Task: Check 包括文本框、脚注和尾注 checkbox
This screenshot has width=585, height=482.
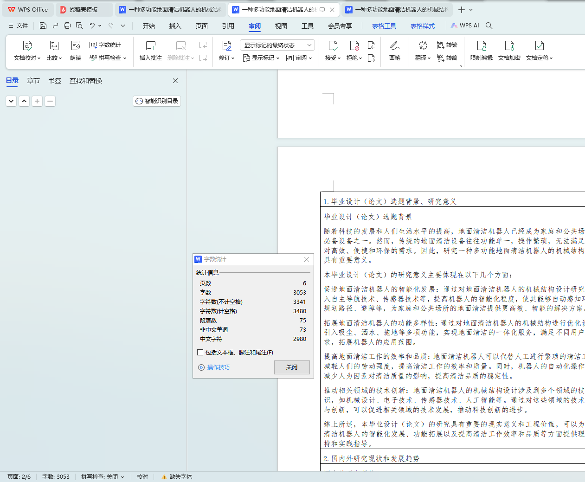Action: 200,353
